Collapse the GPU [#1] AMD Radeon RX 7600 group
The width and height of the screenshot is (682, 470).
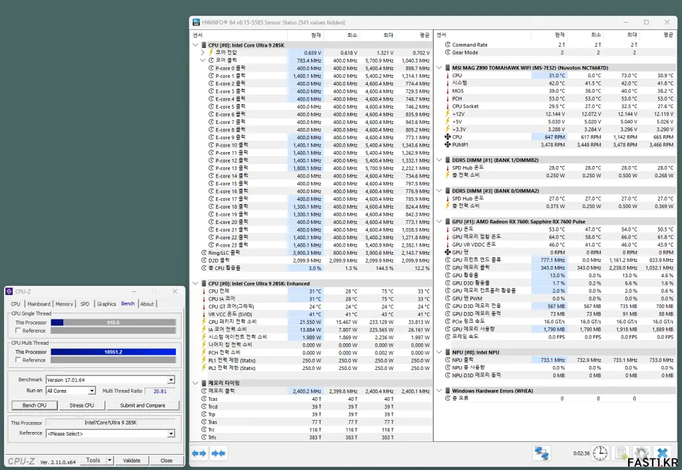tap(440, 221)
